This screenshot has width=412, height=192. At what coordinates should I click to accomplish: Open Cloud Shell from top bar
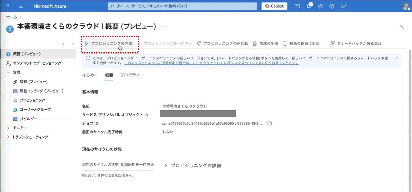click(297, 6)
